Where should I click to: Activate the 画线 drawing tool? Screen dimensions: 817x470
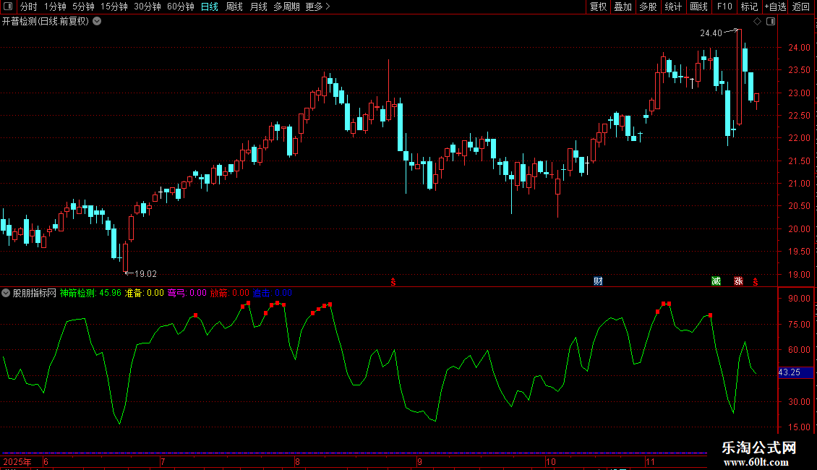(x=698, y=7)
